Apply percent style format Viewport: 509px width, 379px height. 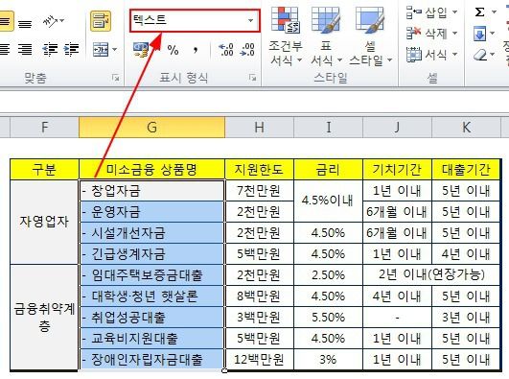pos(173,50)
